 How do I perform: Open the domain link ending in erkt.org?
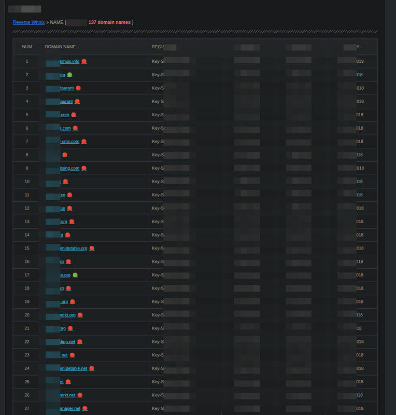point(68,315)
